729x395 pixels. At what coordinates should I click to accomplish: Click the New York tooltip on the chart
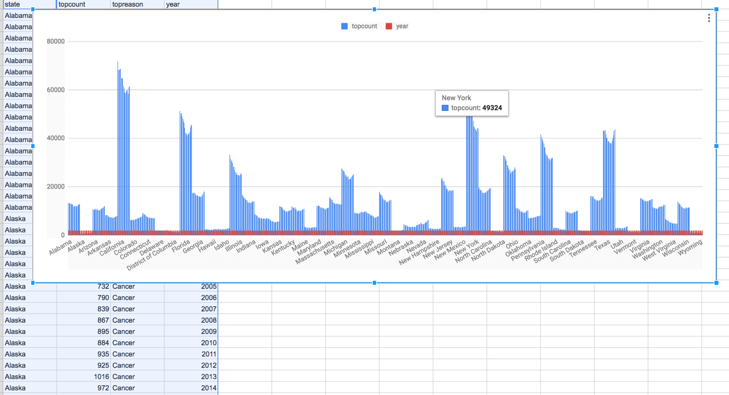472,103
